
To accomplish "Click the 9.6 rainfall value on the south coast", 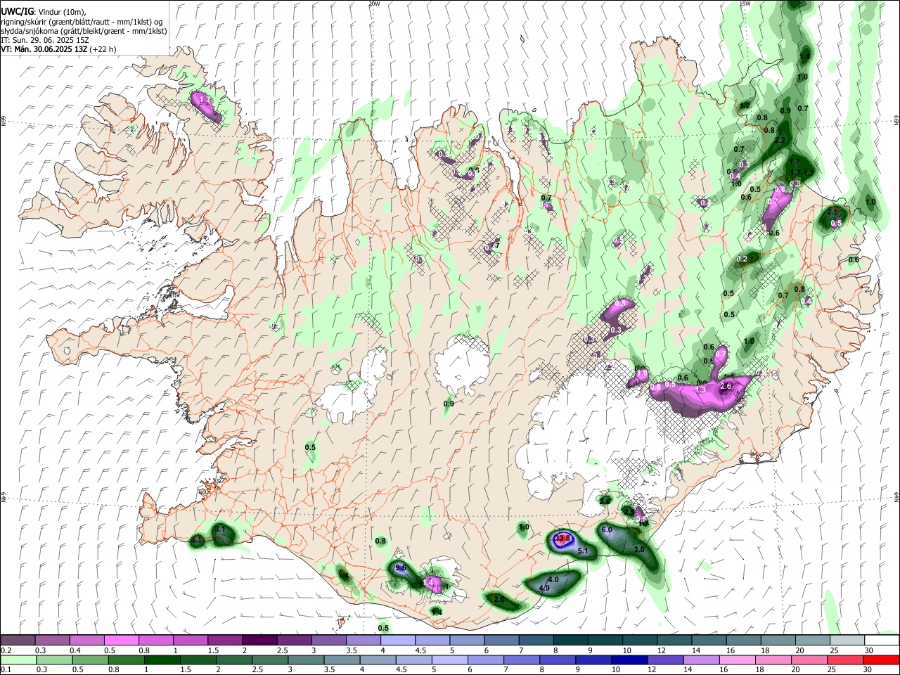I will pyautogui.click(x=401, y=567).
